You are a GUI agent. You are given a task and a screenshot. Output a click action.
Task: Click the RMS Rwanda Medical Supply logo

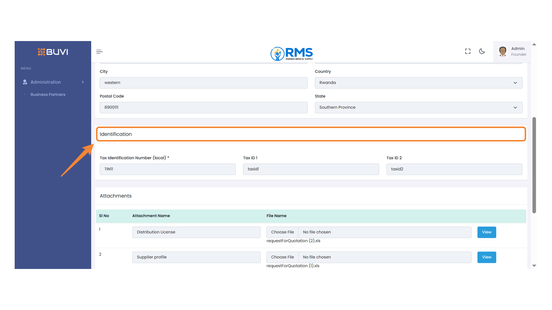click(292, 54)
